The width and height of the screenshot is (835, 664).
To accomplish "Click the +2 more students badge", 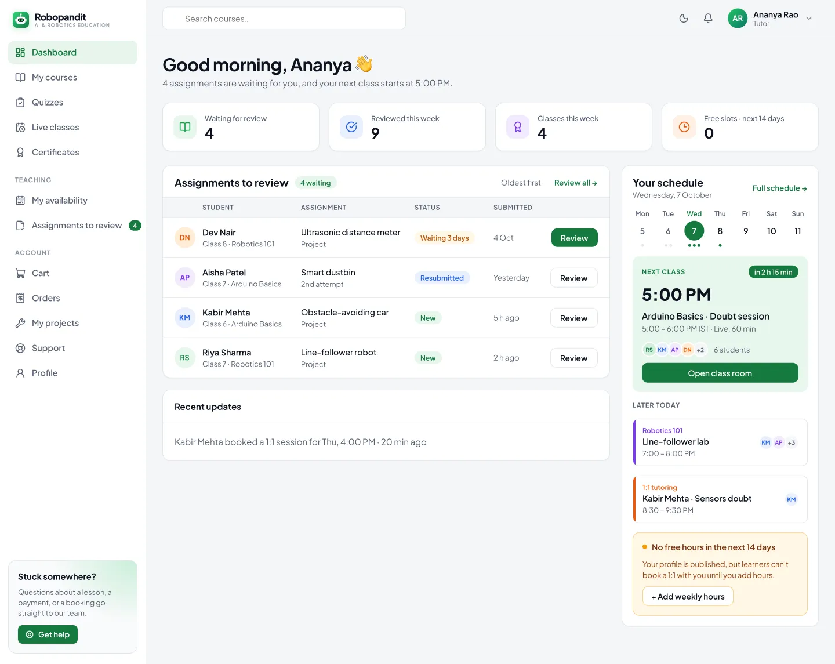I will pyautogui.click(x=700, y=350).
